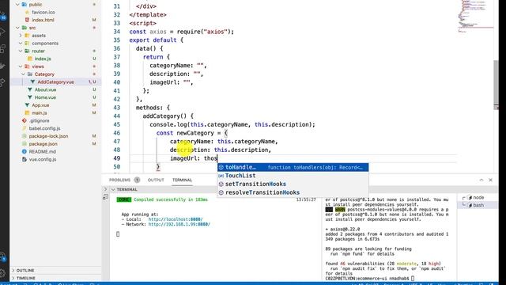The image size is (506, 285).
Task: Click 'addCategory() {' on line 44
Action: [x=168, y=116]
